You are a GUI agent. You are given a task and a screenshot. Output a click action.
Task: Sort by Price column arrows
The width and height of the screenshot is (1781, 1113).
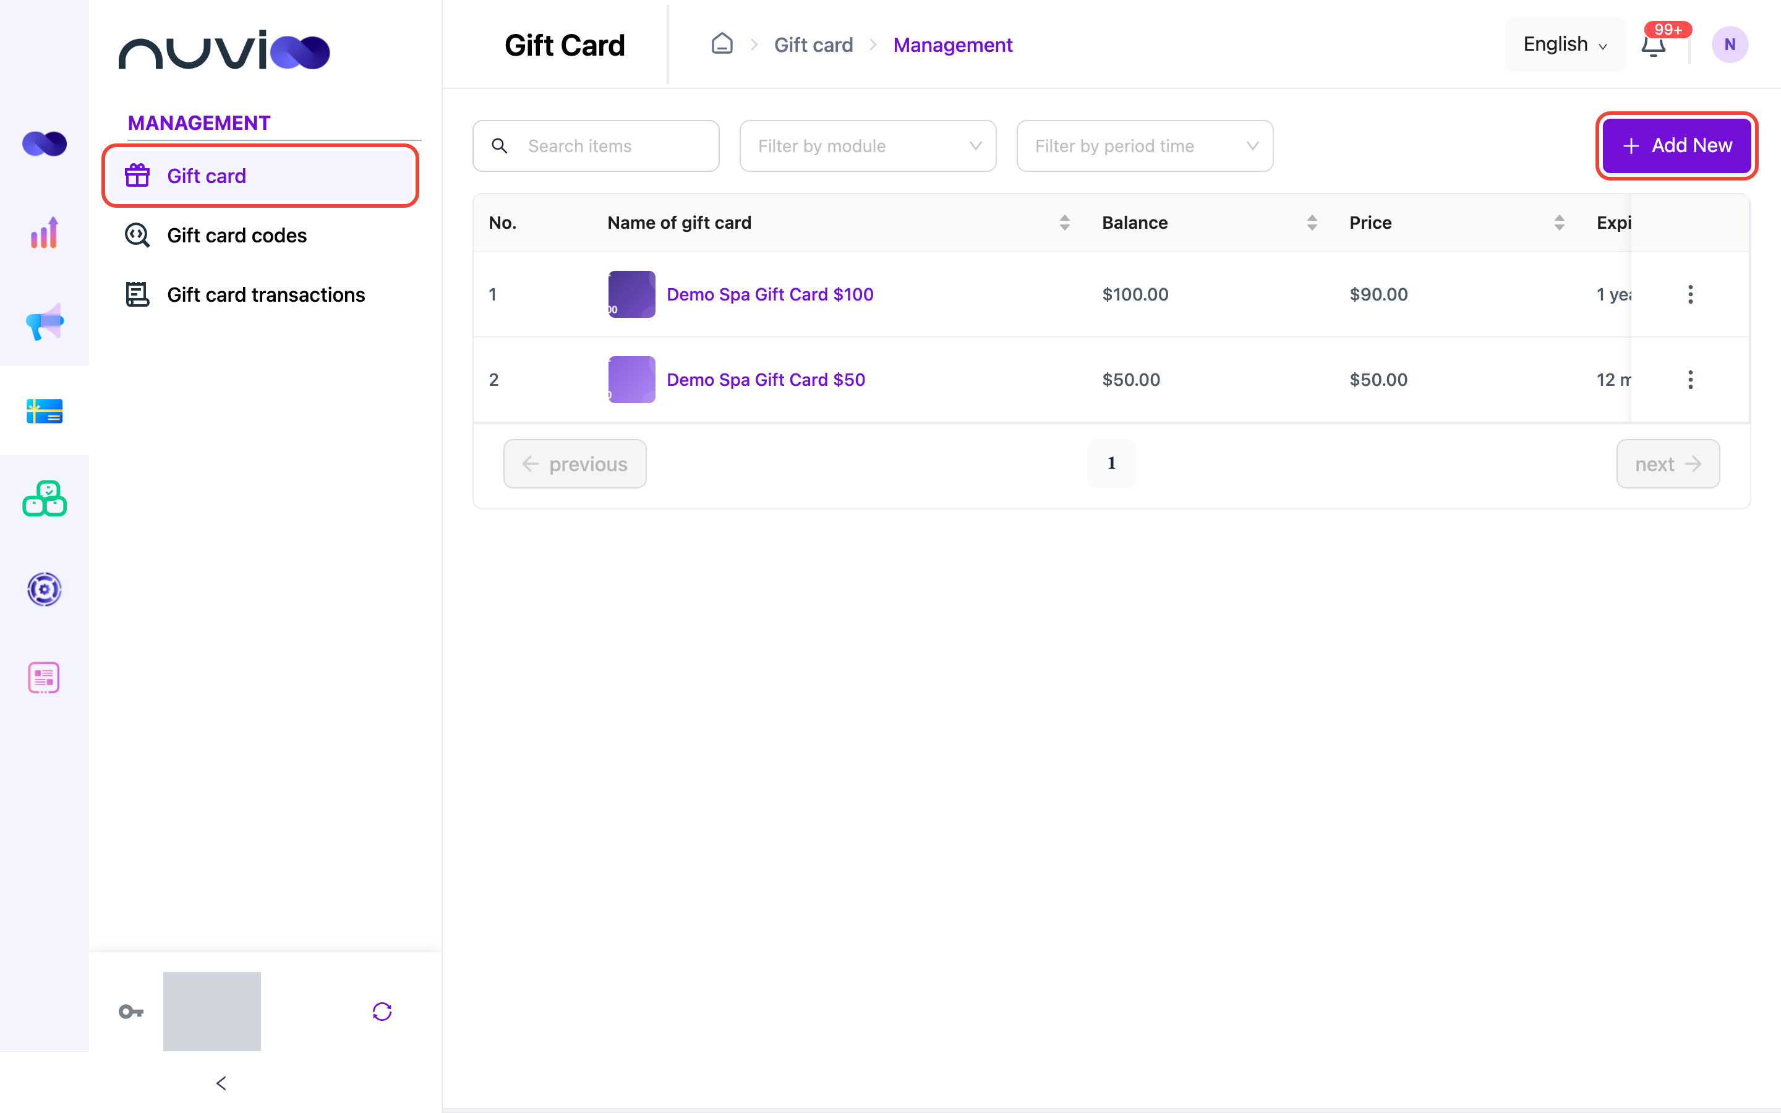pos(1559,223)
